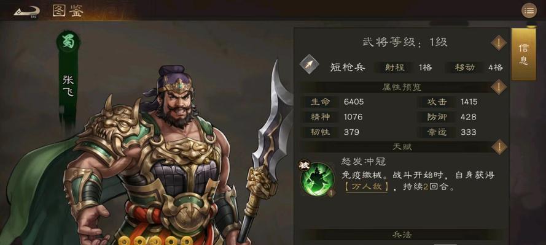Select the 怒发冲冠 green talent skill icon
The width and height of the screenshot is (546, 245).
coord(316,179)
